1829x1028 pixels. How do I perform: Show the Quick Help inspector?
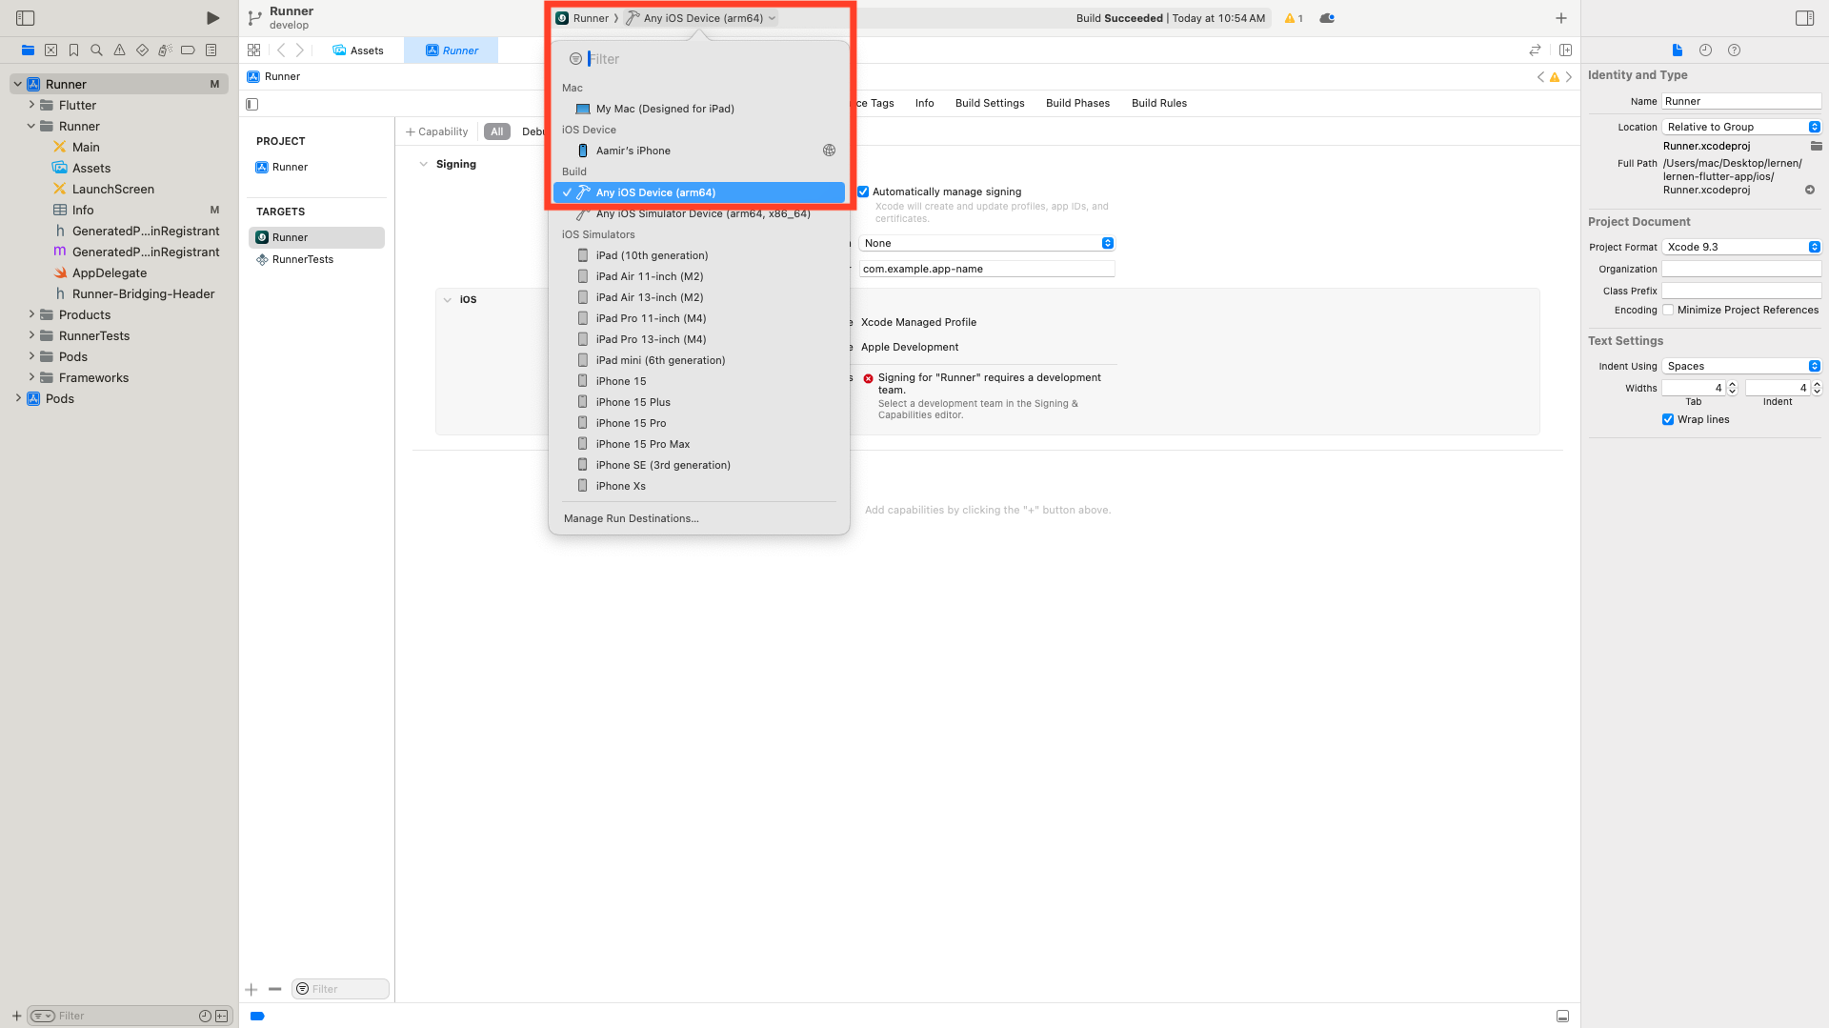1734,50
